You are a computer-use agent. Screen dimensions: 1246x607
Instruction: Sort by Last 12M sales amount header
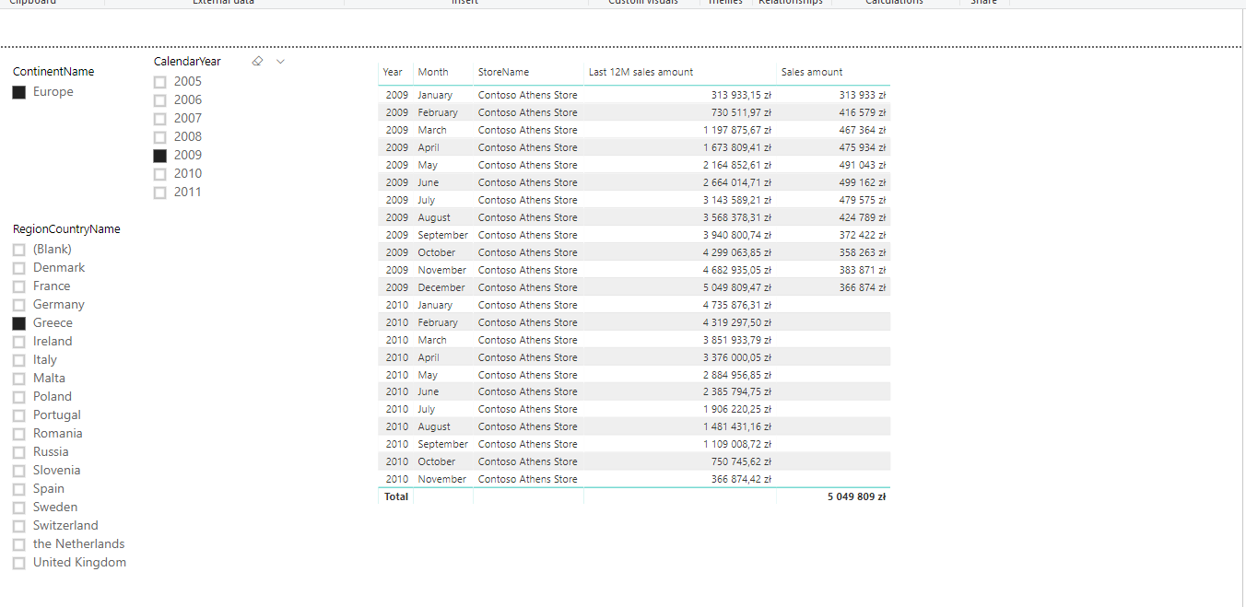click(x=641, y=72)
